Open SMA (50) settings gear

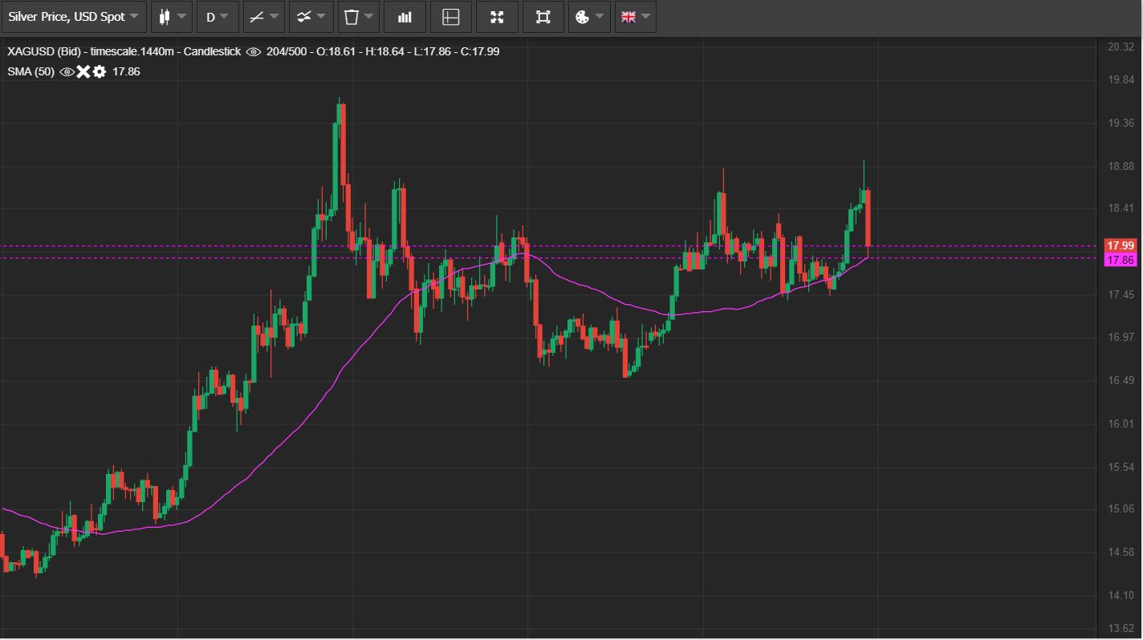pyautogui.click(x=100, y=72)
